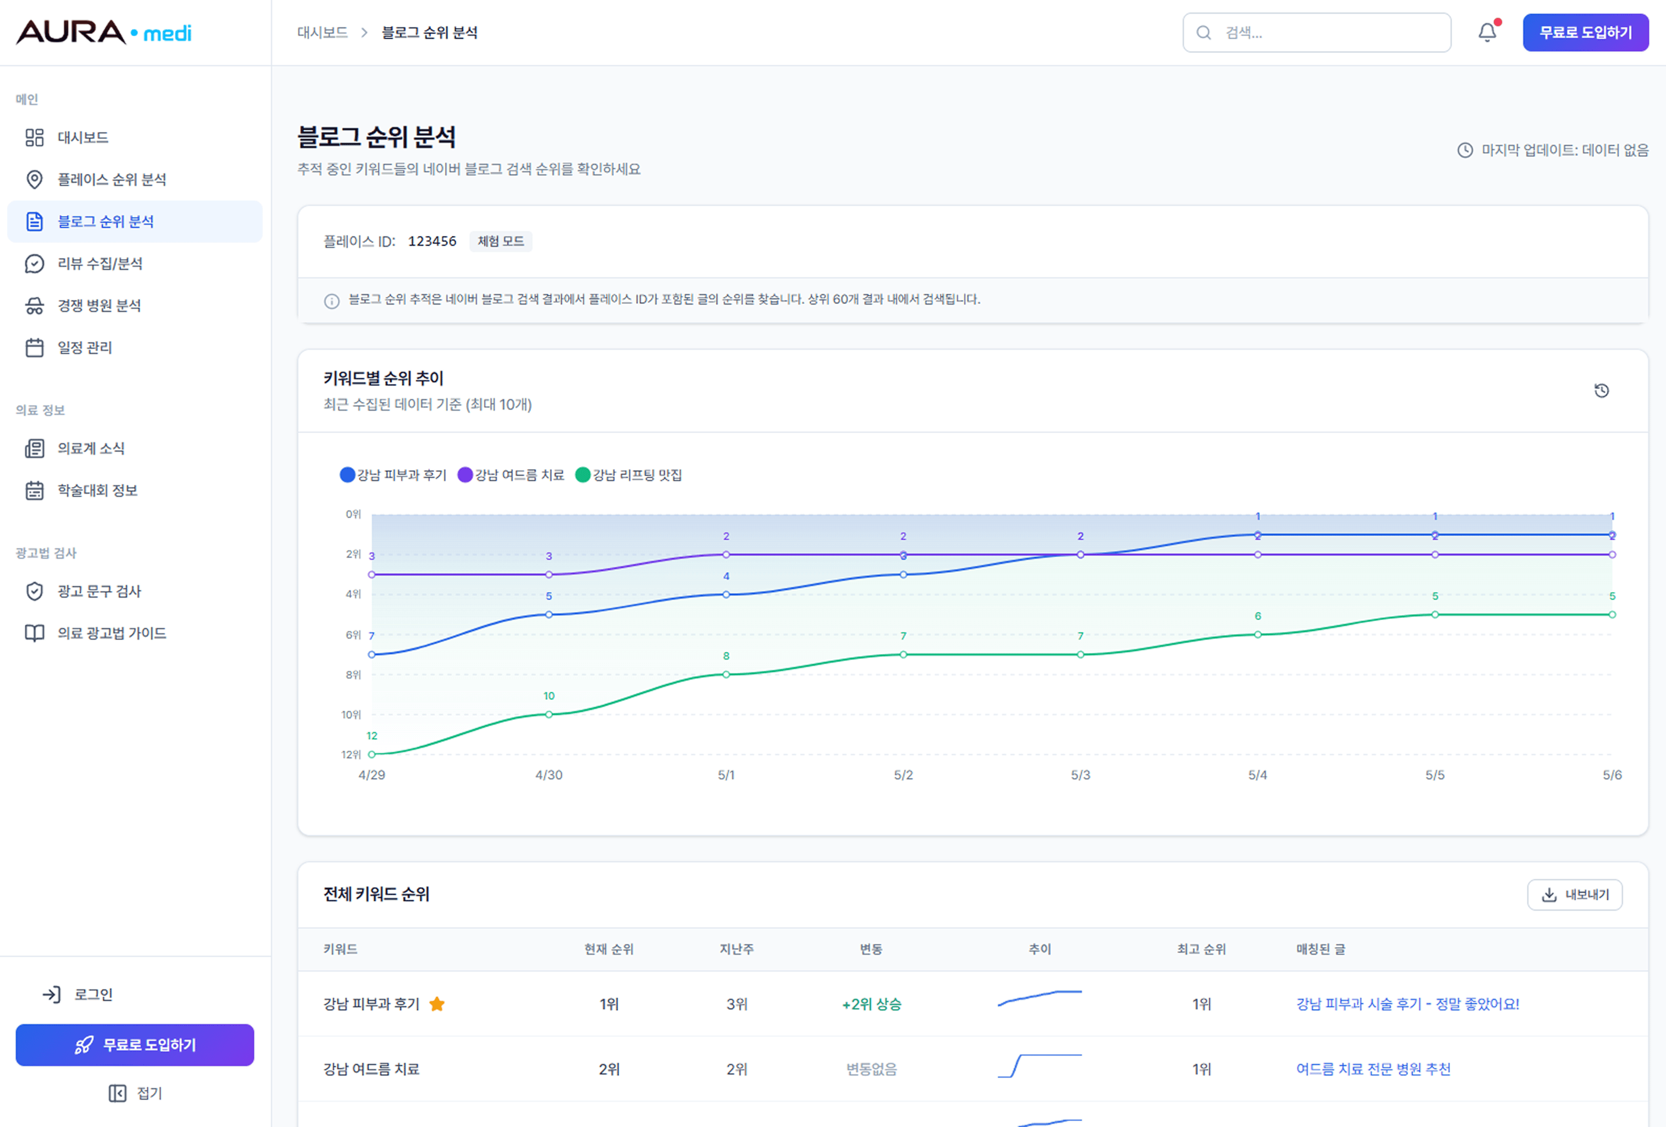The height and width of the screenshot is (1127, 1666).
Task: Click the 강남 여드름 치료 keyword row
Action: pyautogui.click(x=973, y=1069)
